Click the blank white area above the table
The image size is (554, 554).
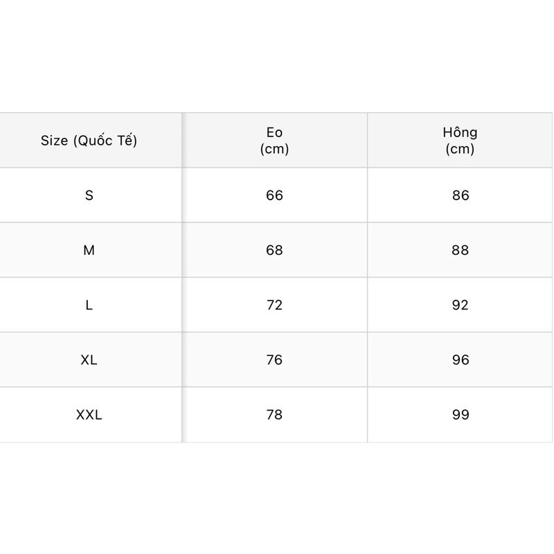pos(277,55)
